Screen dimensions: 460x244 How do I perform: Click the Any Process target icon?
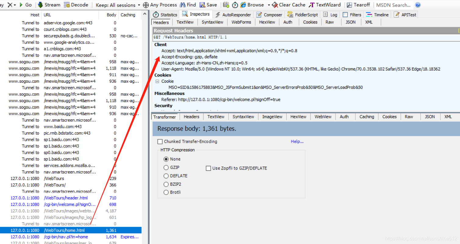(146, 5)
